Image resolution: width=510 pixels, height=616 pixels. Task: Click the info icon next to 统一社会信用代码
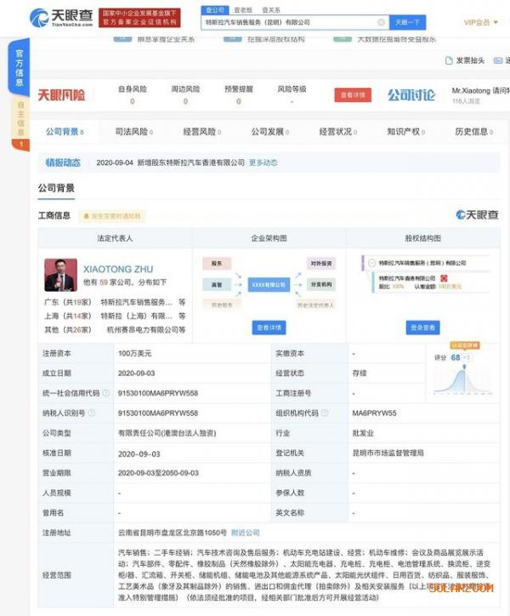(105, 393)
